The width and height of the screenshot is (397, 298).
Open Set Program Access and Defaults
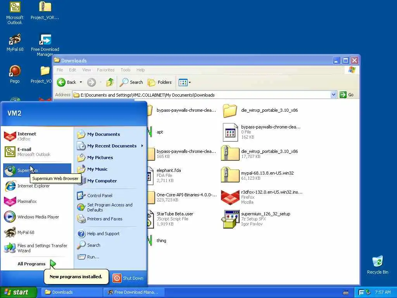[110, 207]
